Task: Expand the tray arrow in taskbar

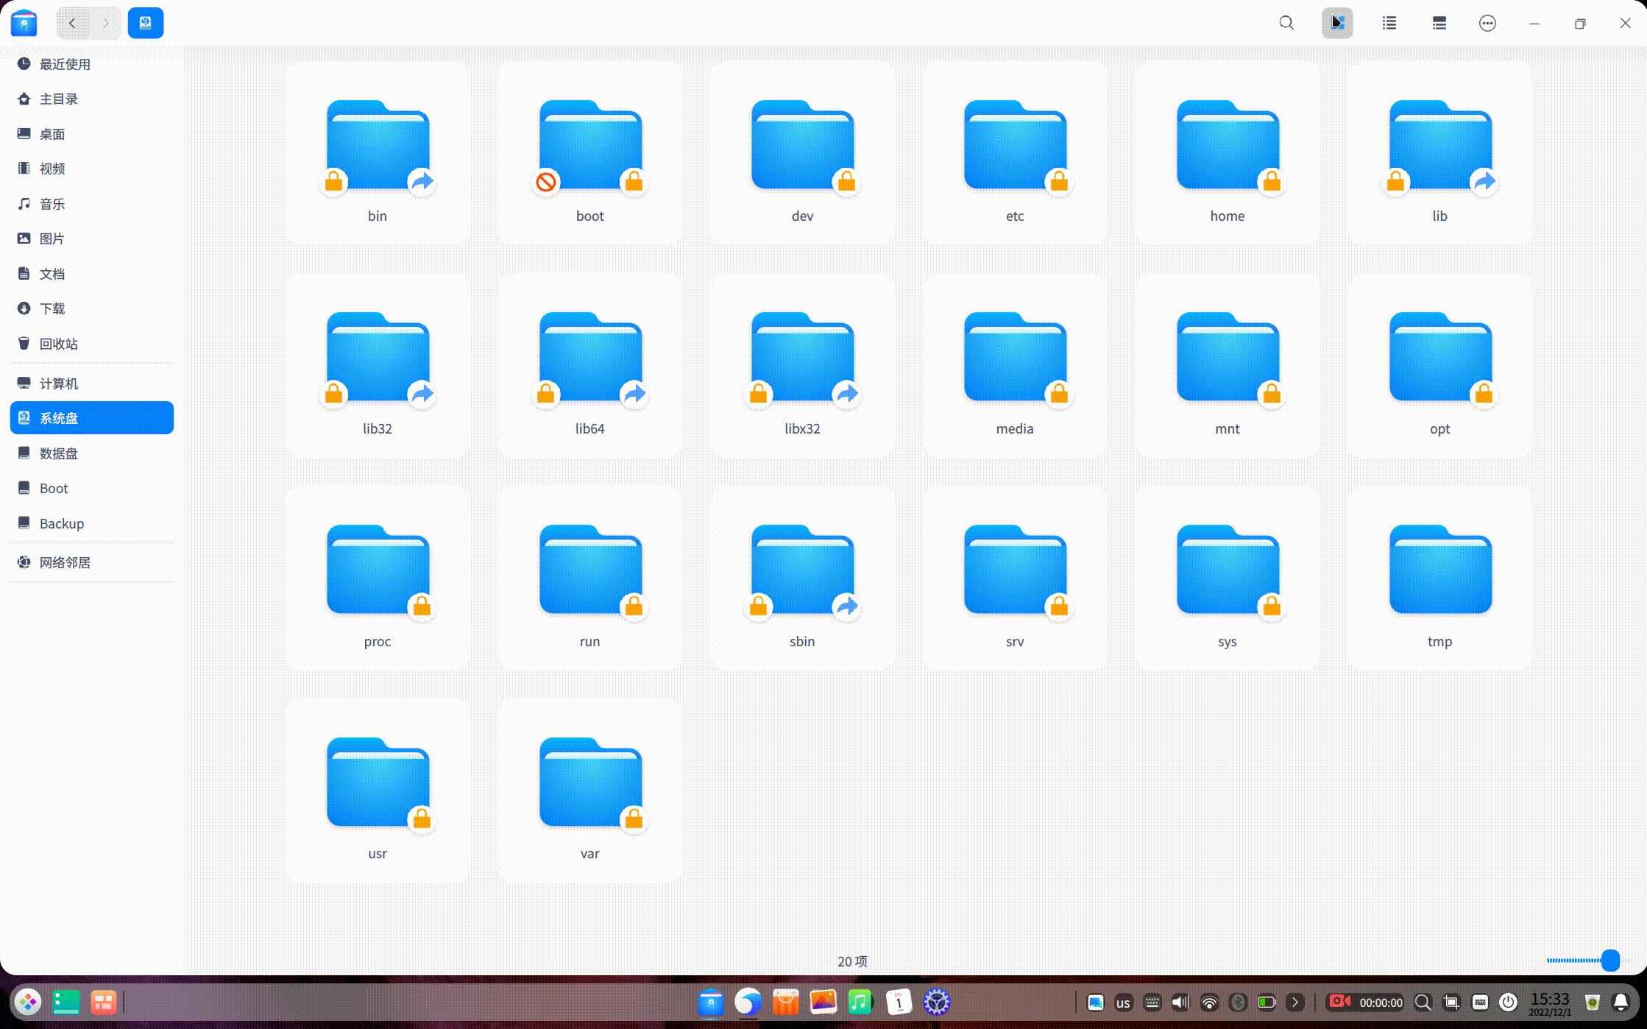Action: (1295, 1002)
